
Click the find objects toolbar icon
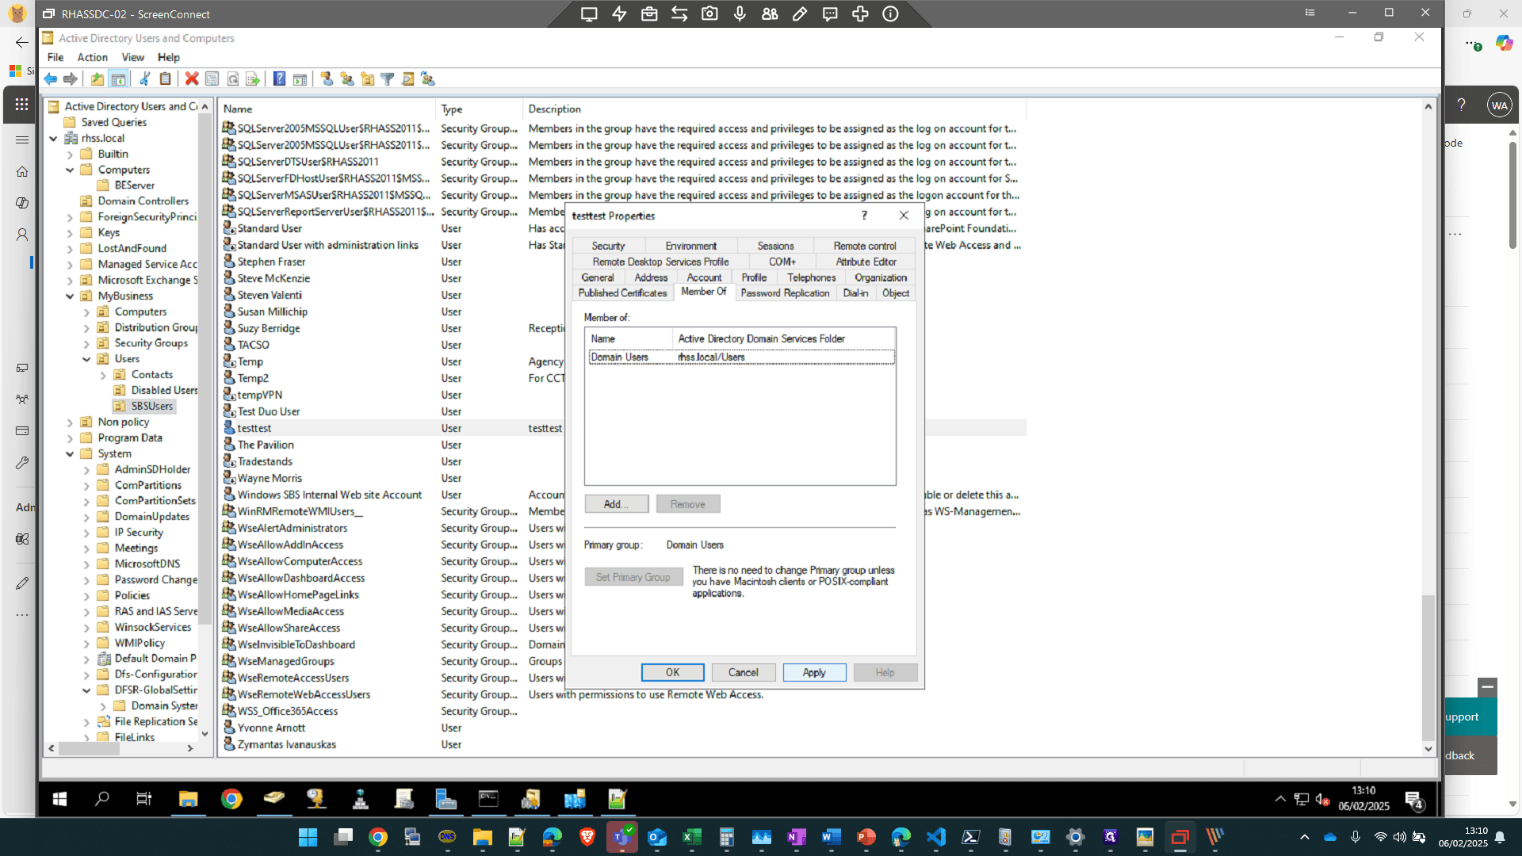(408, 78)
